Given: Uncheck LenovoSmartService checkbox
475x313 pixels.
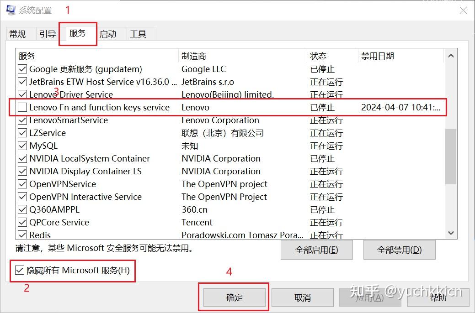Looking at the screenshot, I should pos(22,120).
